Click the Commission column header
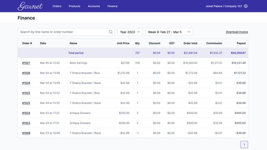267x150 pixels. tap(214, 43)
